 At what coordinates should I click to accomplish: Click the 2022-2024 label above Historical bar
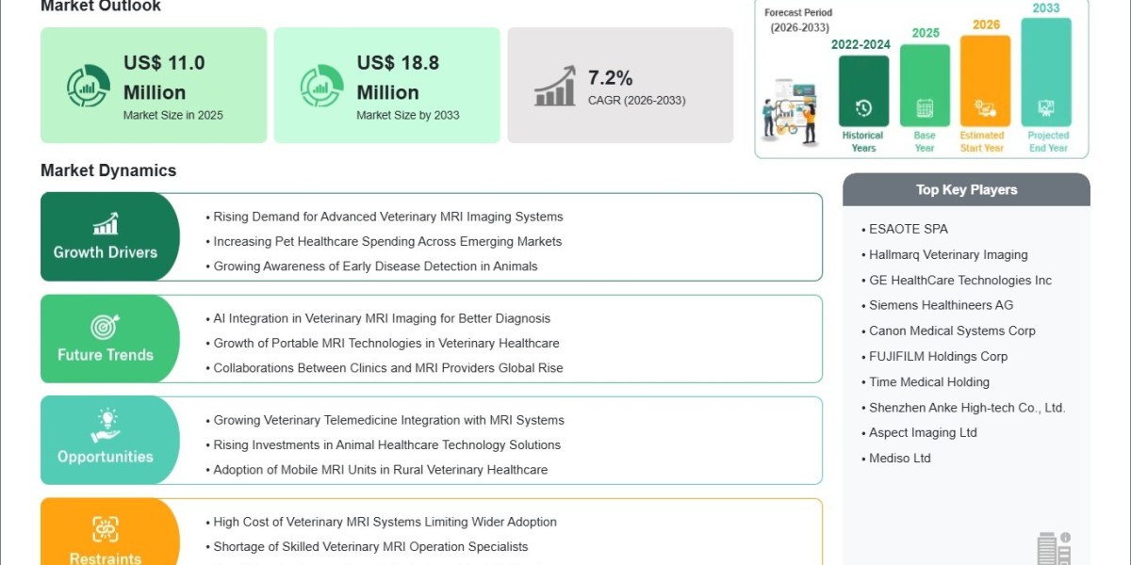861,44
